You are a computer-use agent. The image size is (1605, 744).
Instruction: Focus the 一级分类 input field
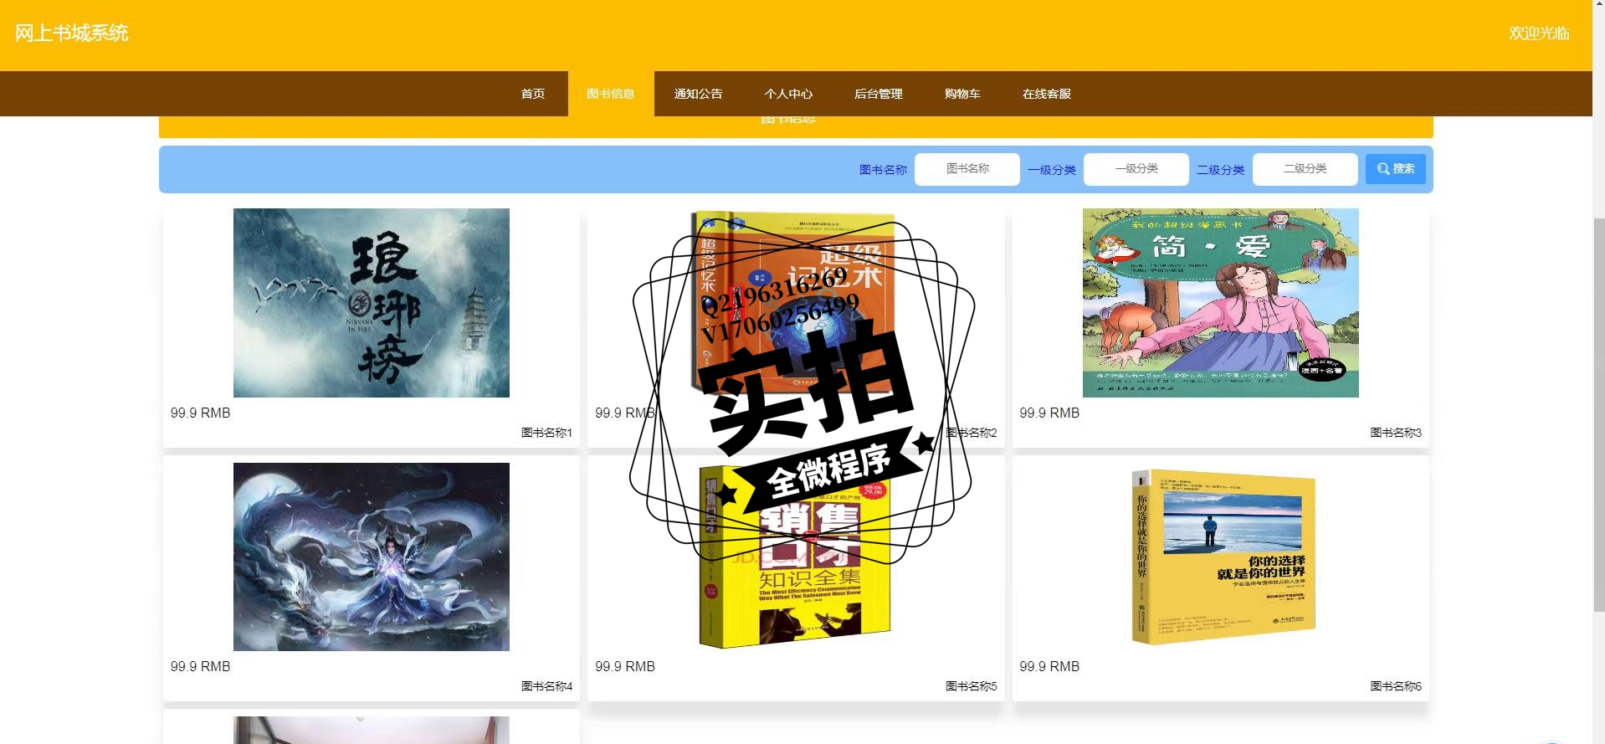[1136, 169]
